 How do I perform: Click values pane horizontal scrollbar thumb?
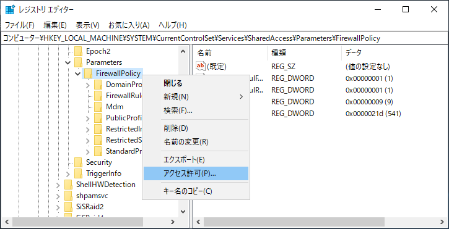294,222
